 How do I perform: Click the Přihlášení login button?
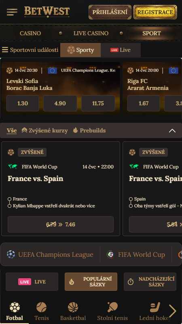click(x=110, y=12)
